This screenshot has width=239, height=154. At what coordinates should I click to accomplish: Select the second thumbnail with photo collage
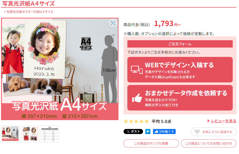tap(30, 134)
